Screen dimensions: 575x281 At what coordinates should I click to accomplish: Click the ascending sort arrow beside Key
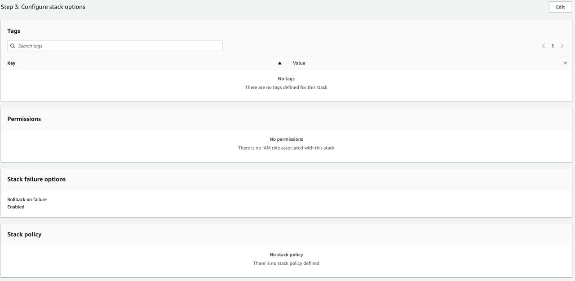(x=279, y=63)
